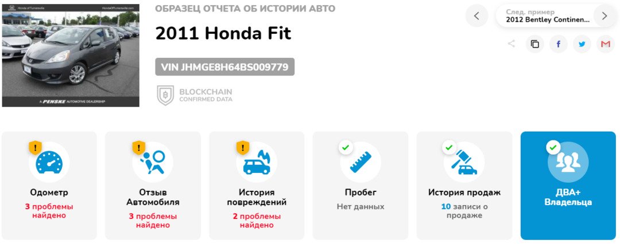620x244 pixels.
Task: Click the mileage ruler icon
Action: click(x=361, y=162)
